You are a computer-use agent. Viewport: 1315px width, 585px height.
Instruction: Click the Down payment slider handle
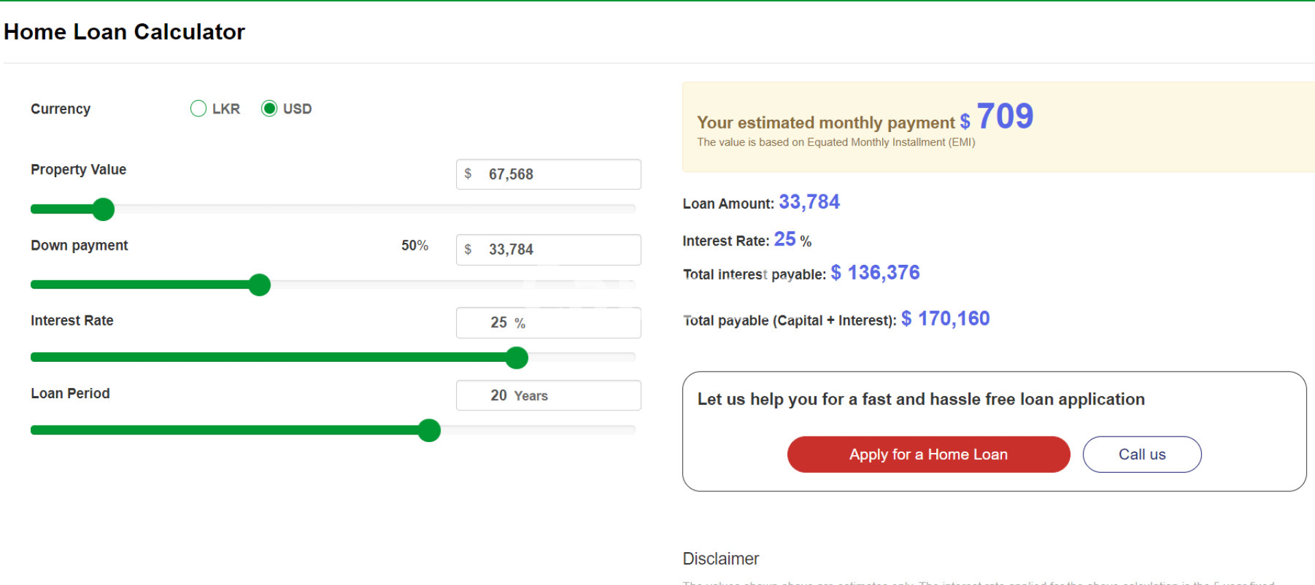click(260, 285)
